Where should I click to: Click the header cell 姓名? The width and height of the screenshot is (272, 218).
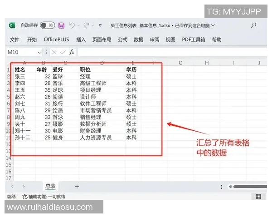pyautogui.click(x=24, y=69)
